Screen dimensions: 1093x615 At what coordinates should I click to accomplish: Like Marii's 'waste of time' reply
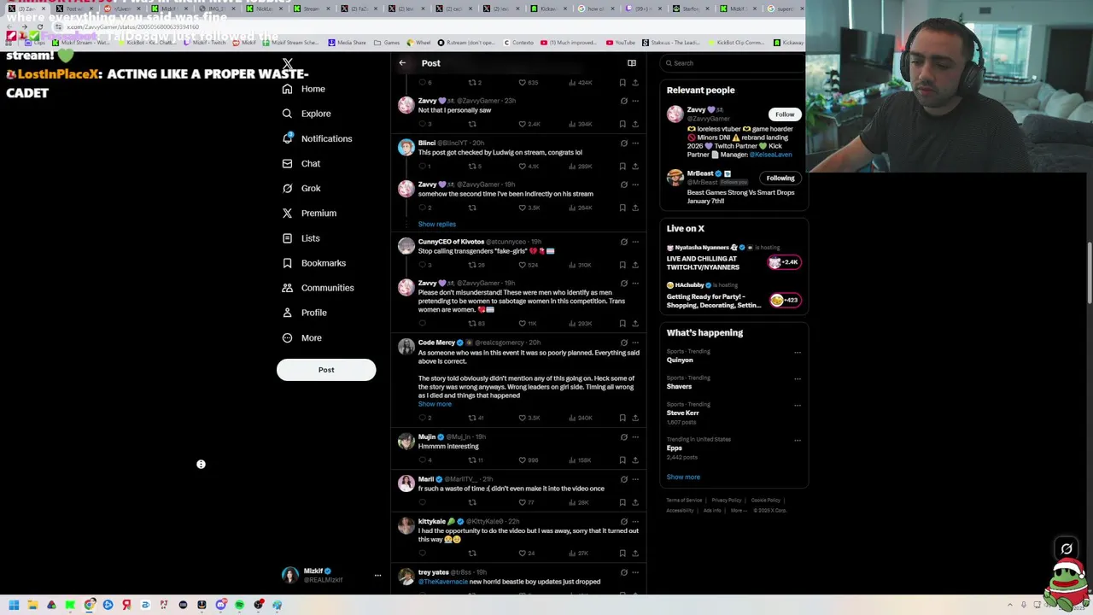coord(522,502)
